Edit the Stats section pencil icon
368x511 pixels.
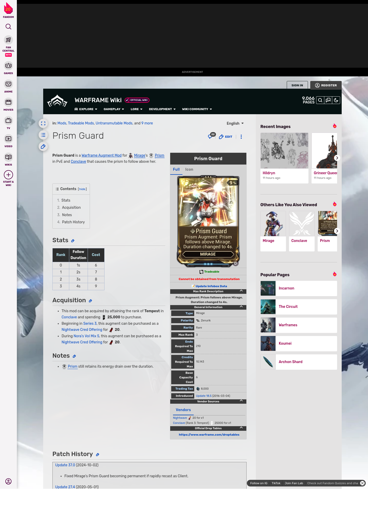[x=73, y=241]
